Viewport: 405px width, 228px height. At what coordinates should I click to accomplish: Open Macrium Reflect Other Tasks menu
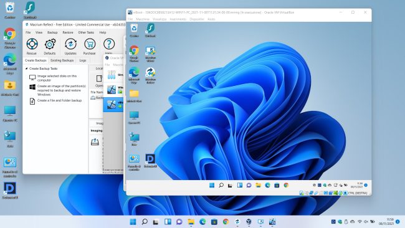pos(86,32)
